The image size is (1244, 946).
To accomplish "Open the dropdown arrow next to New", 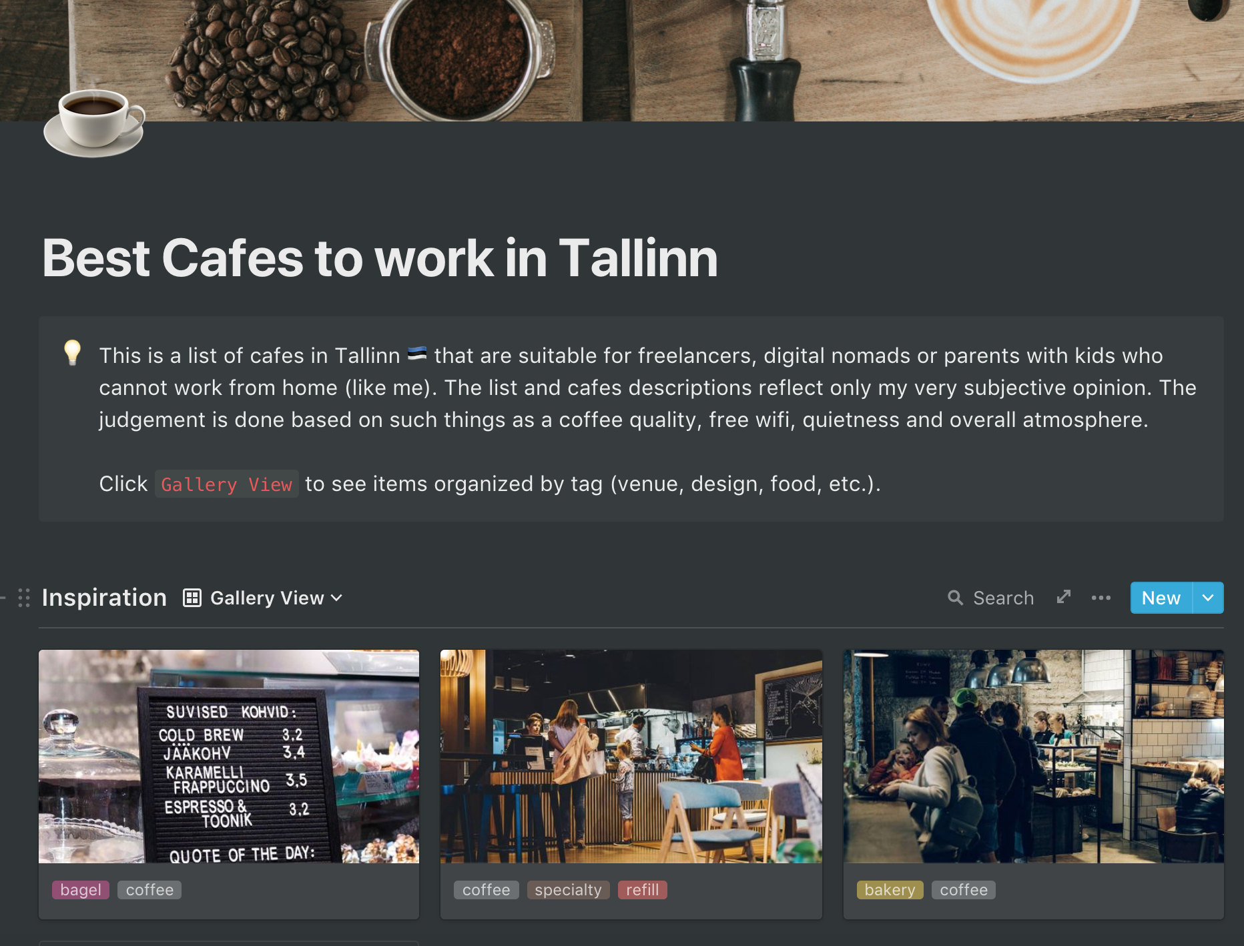I will click(1208, 598).
